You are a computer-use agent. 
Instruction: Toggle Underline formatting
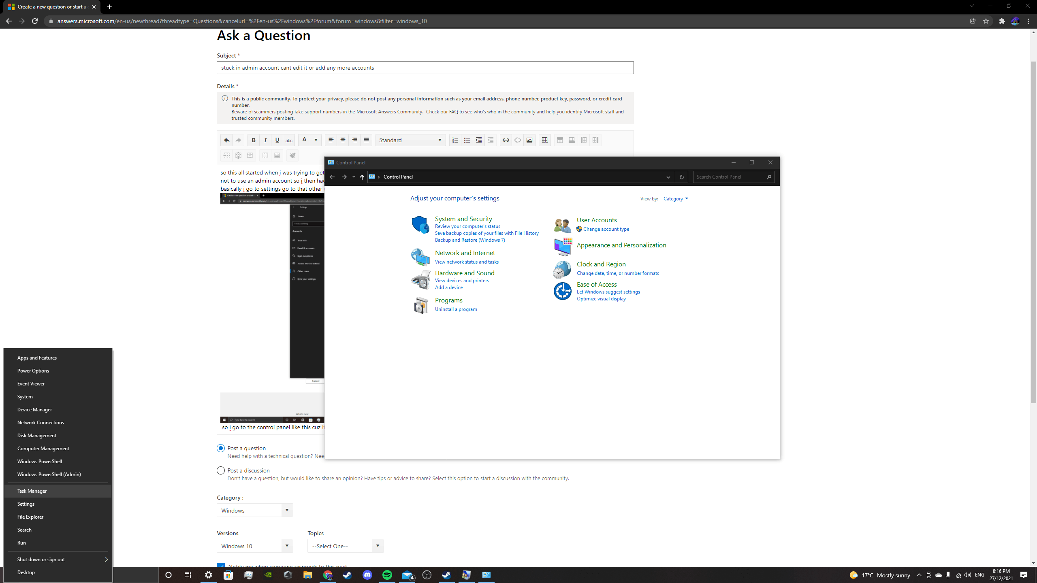[x=277, y=140]
